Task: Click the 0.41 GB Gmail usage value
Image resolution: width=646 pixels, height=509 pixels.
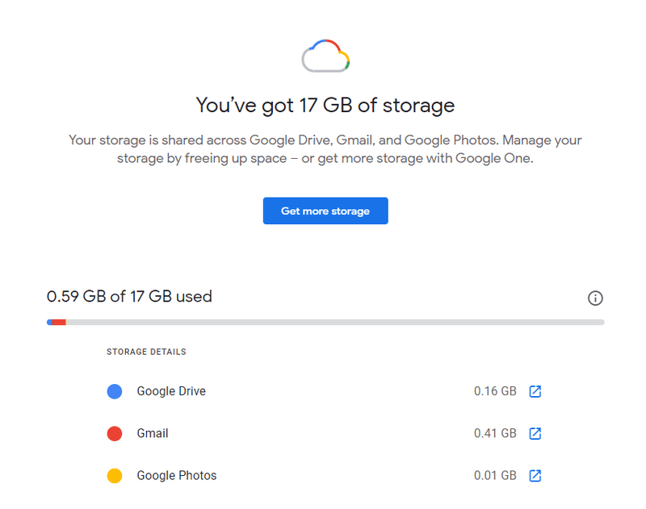Action: 495,433
